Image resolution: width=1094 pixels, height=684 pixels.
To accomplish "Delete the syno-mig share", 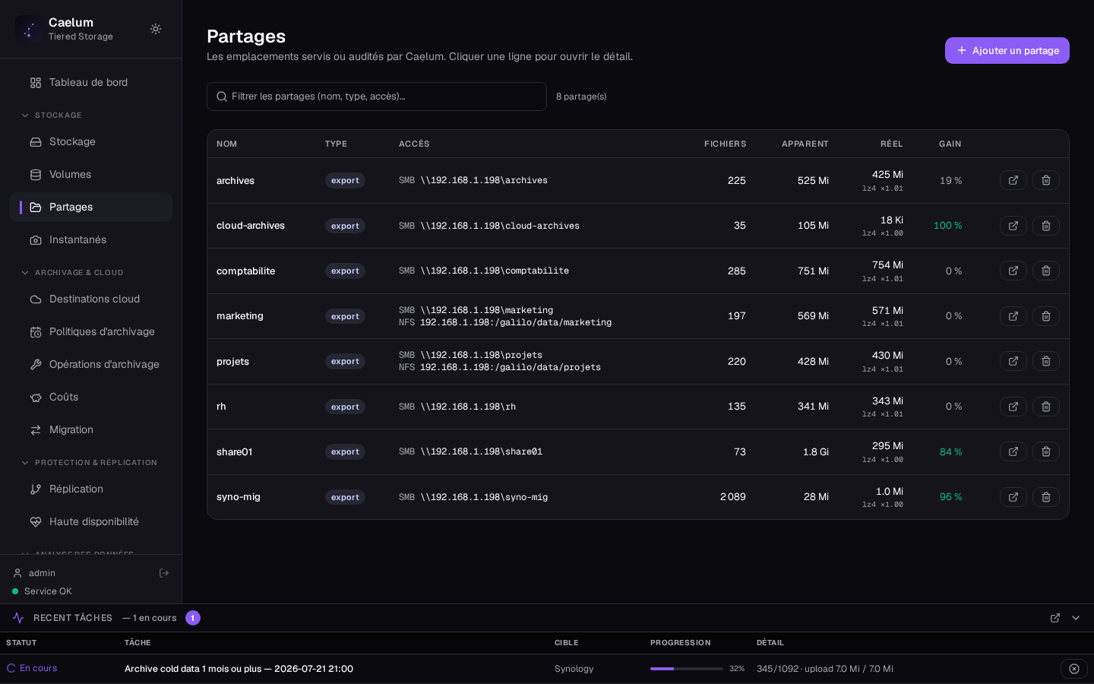I will pyautogui.click(x=1046, y=497).
